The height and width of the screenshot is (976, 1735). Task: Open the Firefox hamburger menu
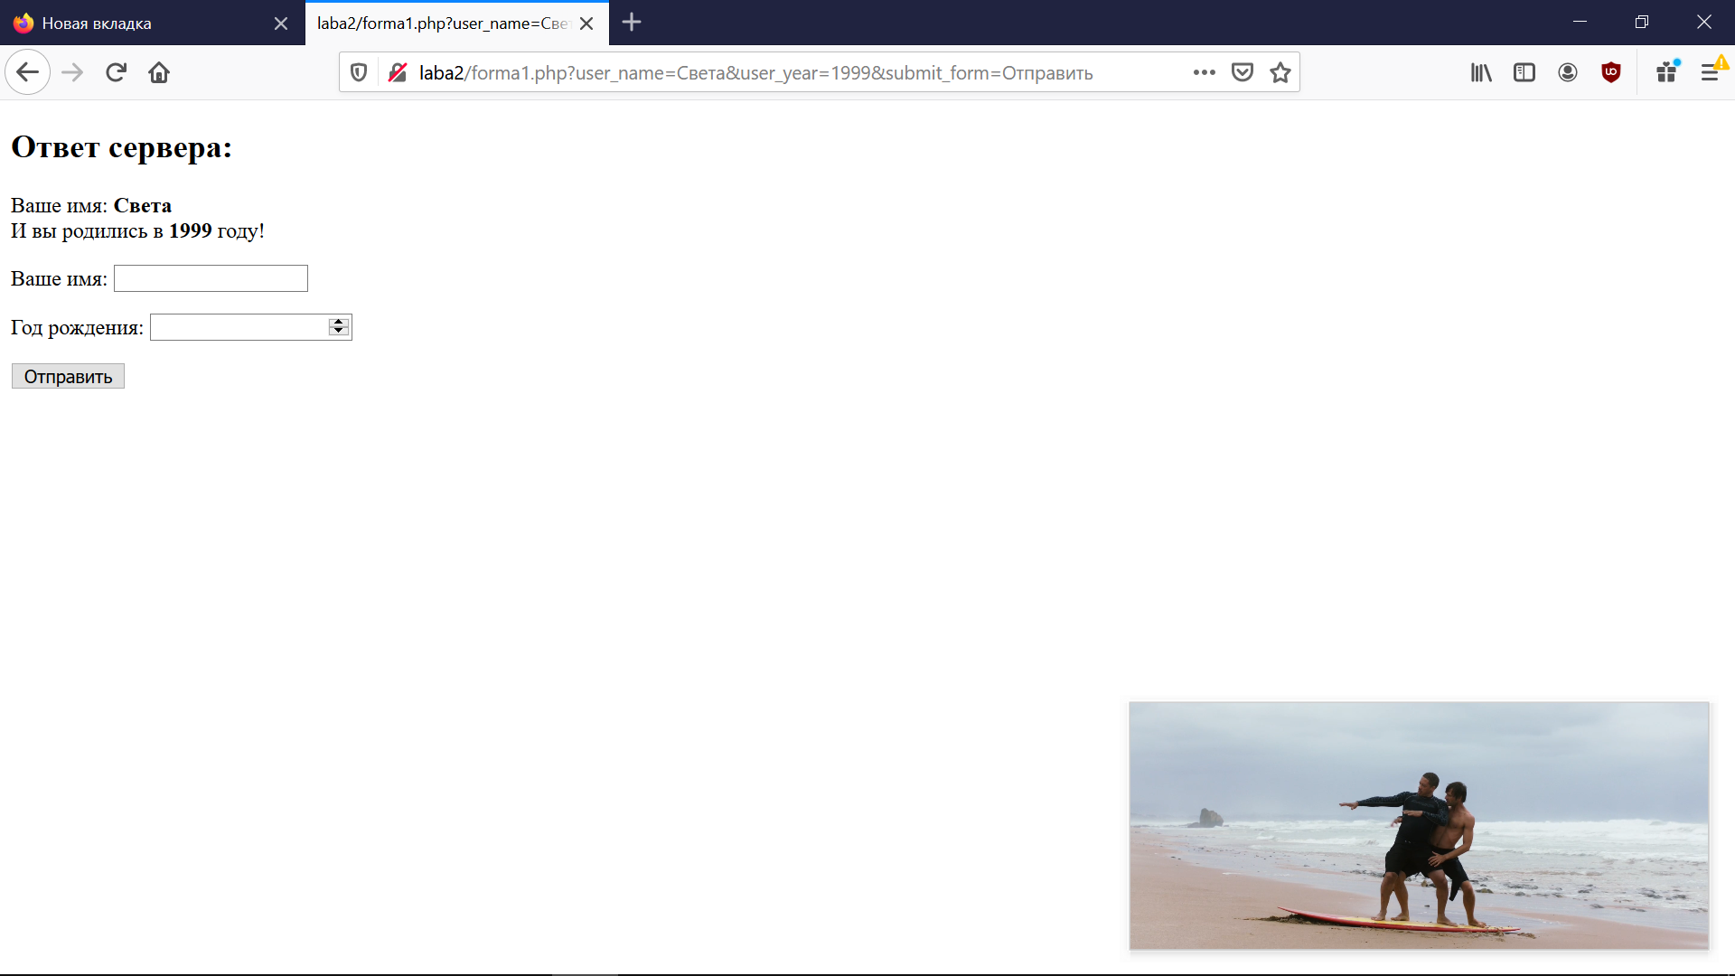coord(1710,72)
